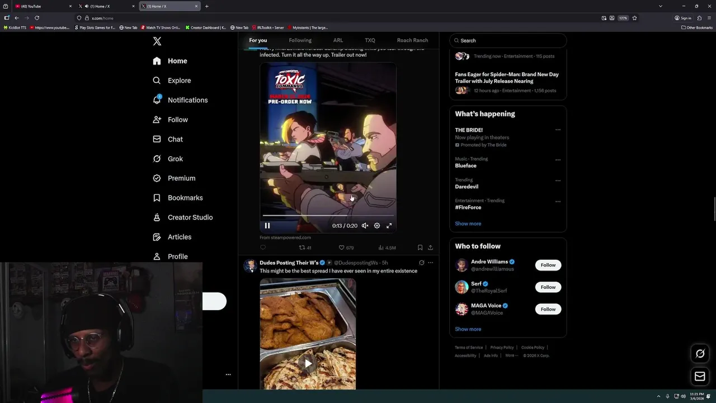Open Privacy Policy link
This screenshot has width=716, height=403.
[502, 348]
